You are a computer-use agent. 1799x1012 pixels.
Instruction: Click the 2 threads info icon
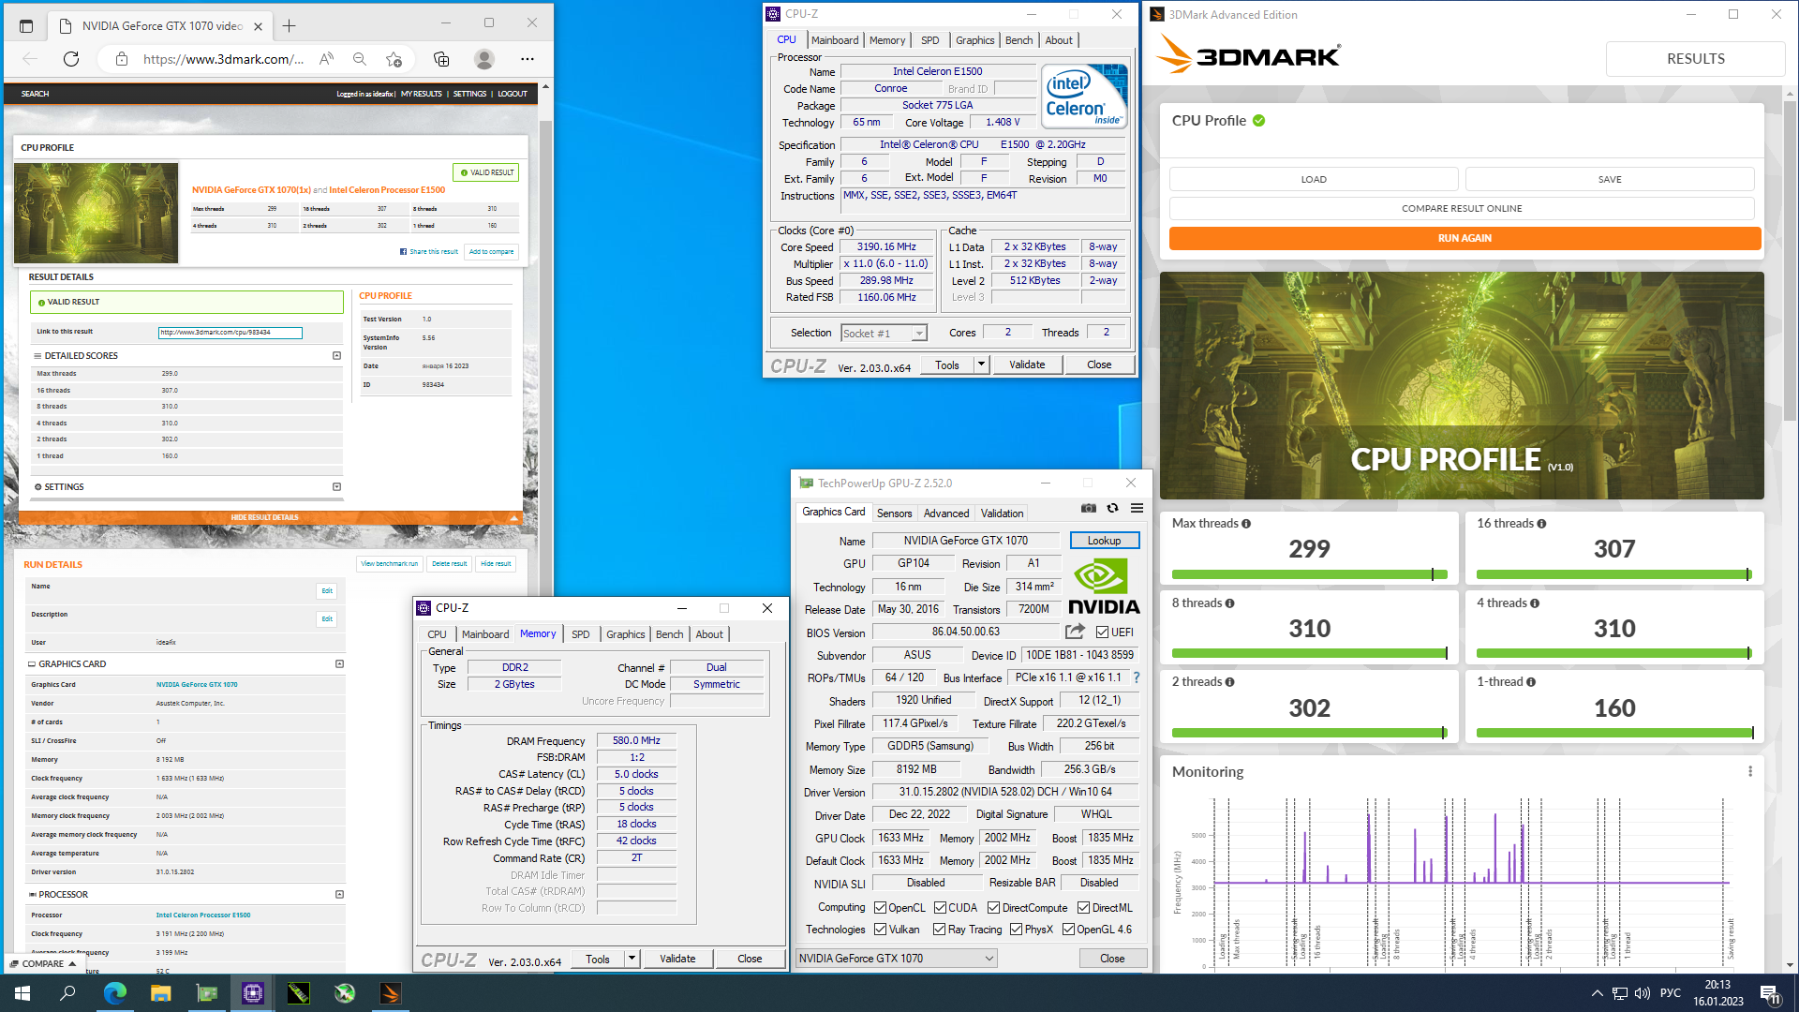1229,682
